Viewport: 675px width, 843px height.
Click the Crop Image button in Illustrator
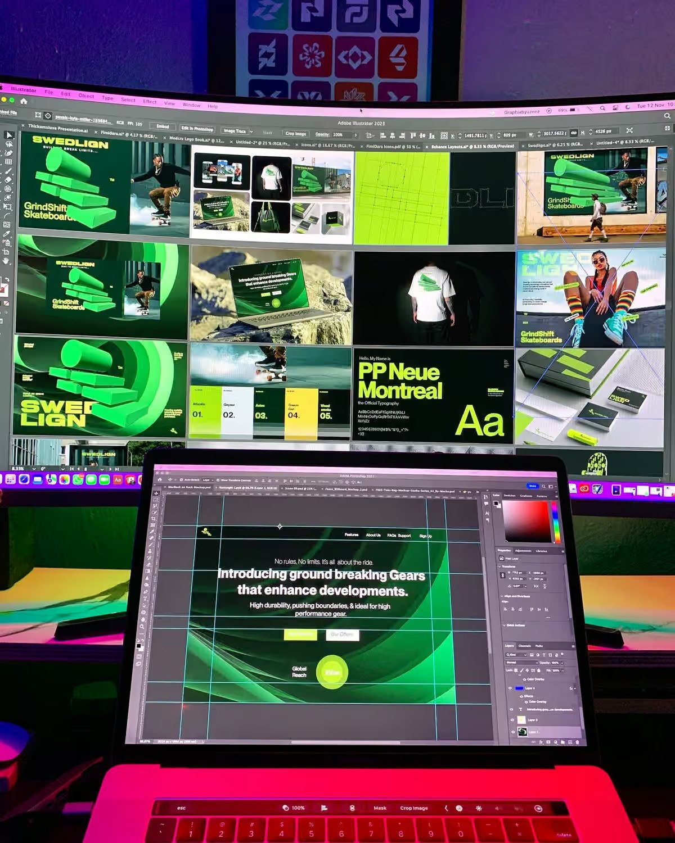pos(296,133)
